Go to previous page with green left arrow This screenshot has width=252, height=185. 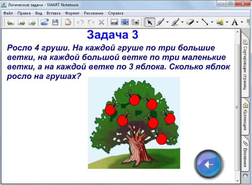click(x=10, y=22)
